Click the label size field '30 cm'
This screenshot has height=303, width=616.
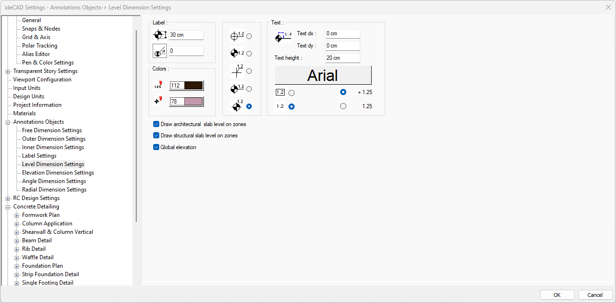click(x=186, y=35)
